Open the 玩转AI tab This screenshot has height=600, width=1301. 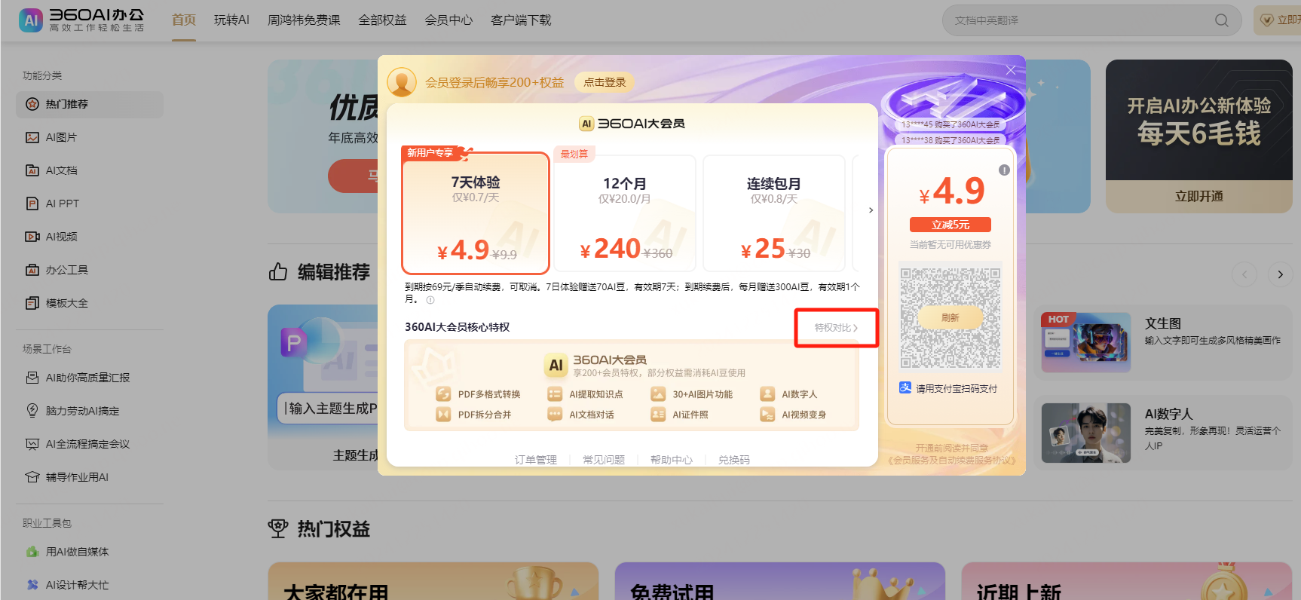[x=231, y=20]
